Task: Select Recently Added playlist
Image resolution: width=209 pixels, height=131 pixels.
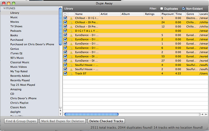Action: pos(20,76)
